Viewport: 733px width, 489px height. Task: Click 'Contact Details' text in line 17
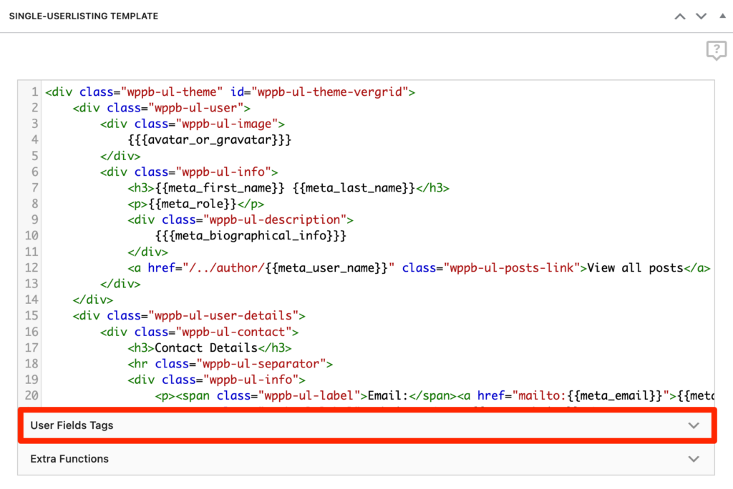click(x=206, y=347)
